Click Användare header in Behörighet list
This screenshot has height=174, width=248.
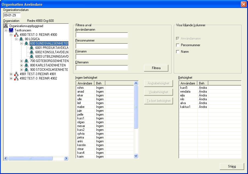pyautogui.click(x=188, y=83)
